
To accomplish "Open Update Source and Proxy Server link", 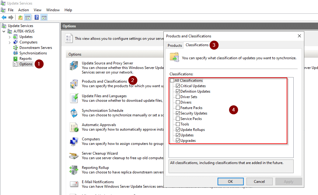I will [107, 63].
